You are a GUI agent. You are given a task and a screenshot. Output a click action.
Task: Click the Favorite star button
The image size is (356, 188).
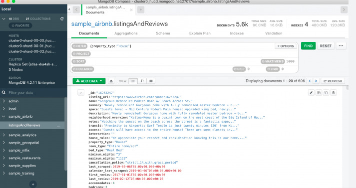tap(20, 25)
